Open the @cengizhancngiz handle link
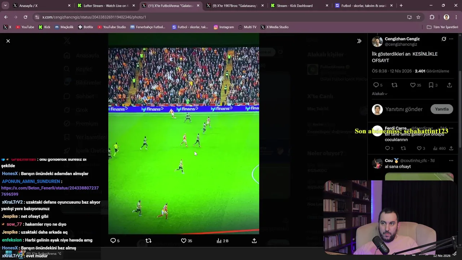 (401, 44)
